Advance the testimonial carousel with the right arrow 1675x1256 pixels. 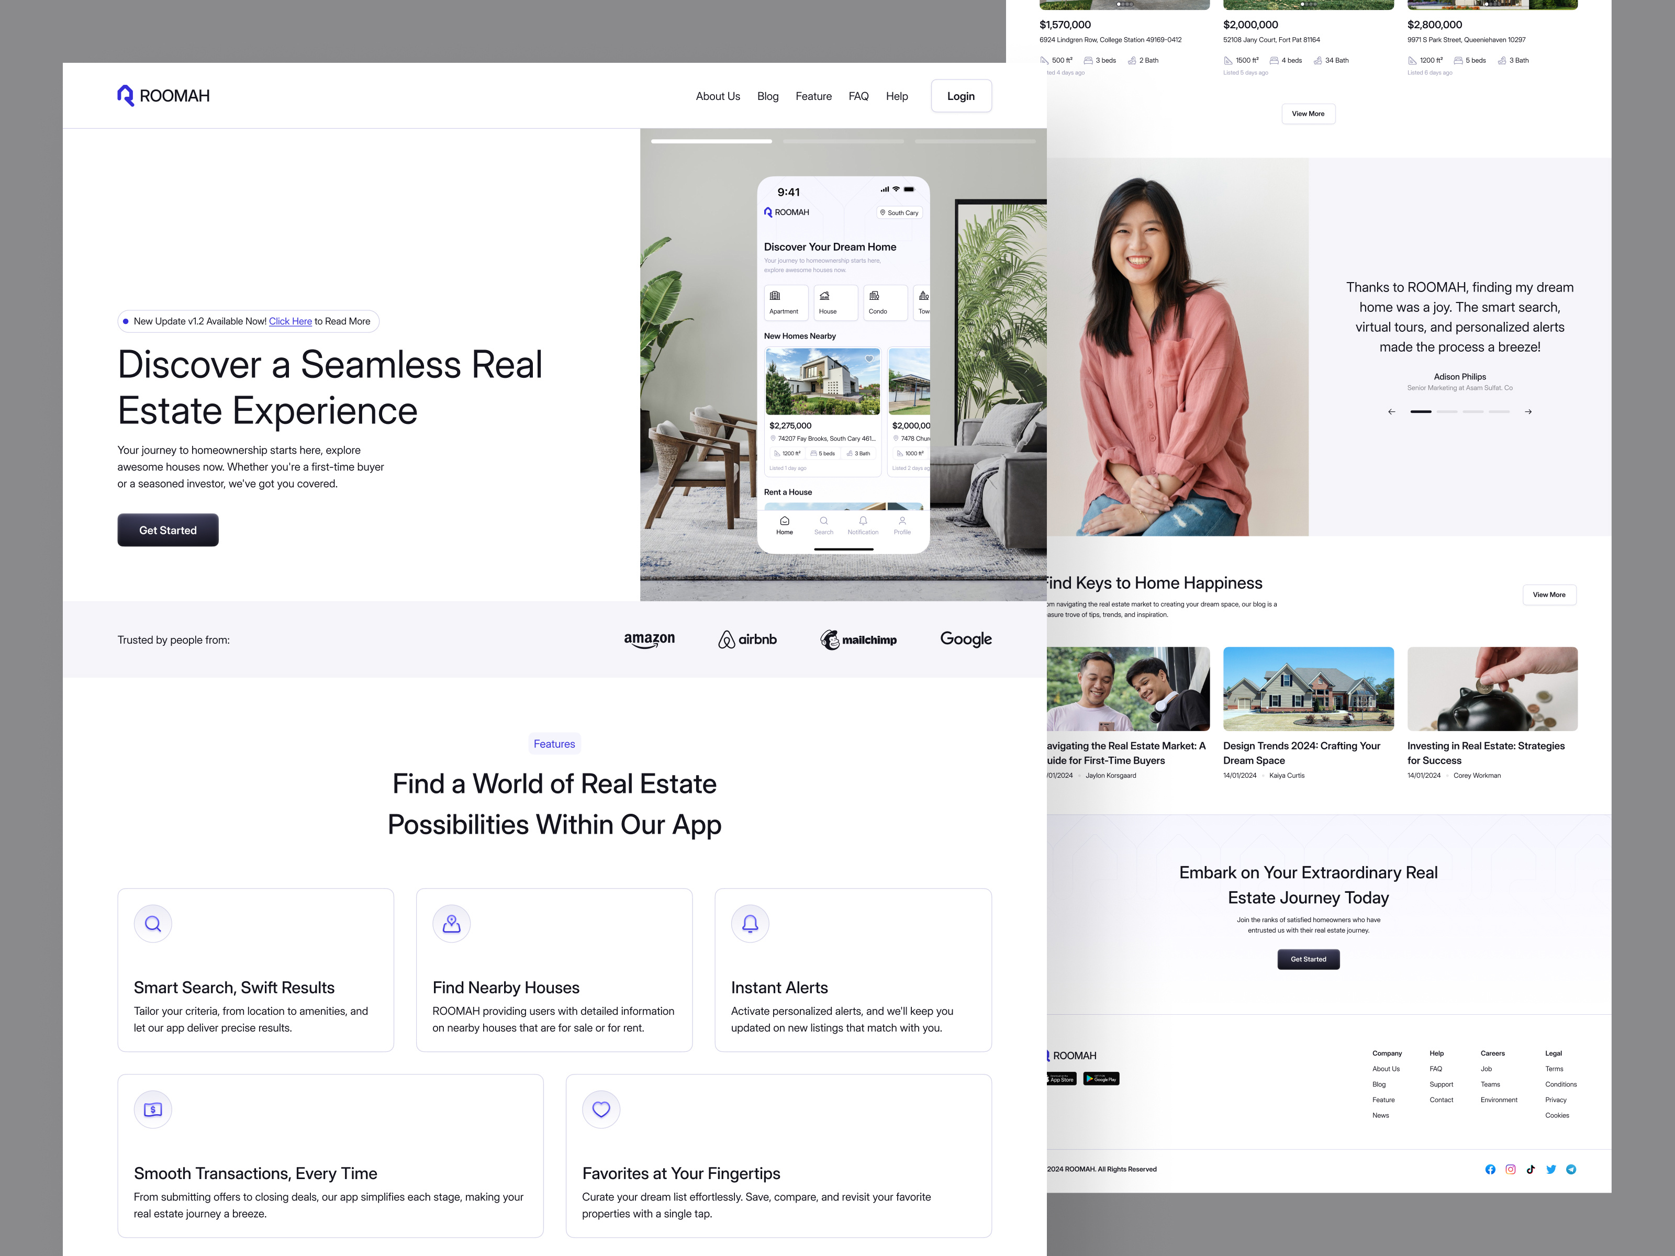(x=1528, y=411)
